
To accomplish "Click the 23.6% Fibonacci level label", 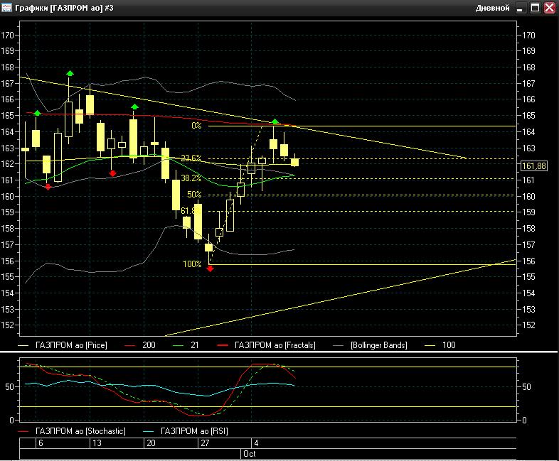I will click(x=191, y=158).
